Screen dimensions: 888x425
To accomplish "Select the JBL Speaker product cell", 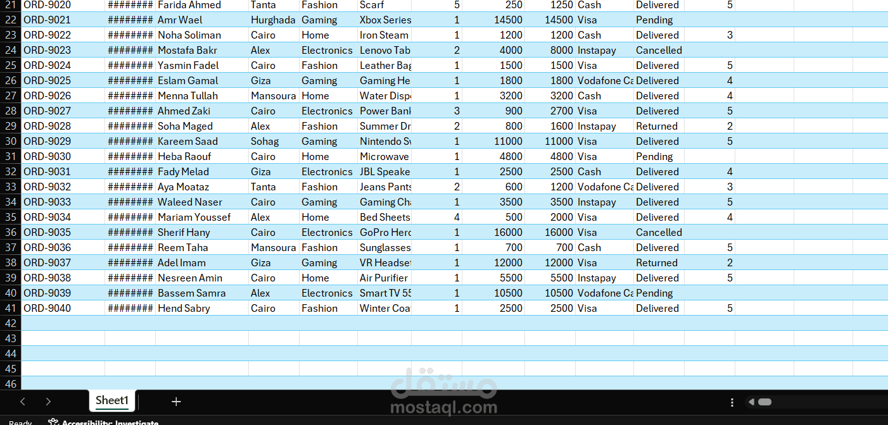I will 384,171.
